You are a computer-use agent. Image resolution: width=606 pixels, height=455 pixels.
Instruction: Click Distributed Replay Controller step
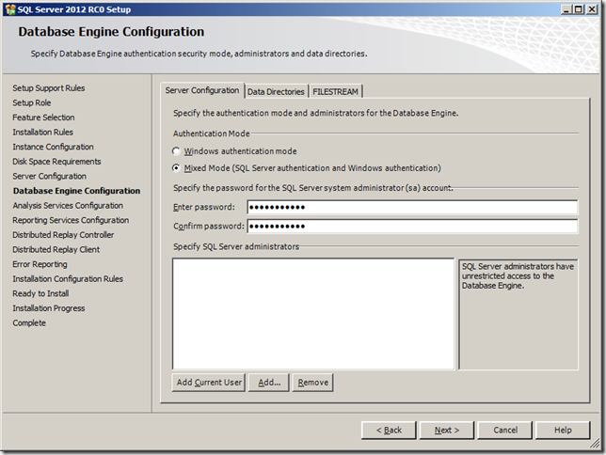coord(63,235)
